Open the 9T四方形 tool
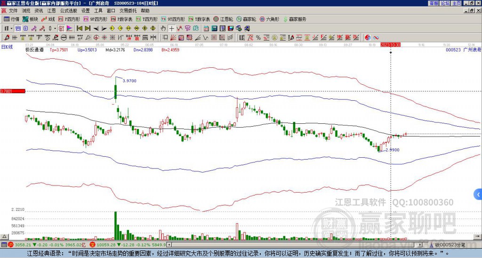Screen dimensions: 482x258 tap(173, 19)
